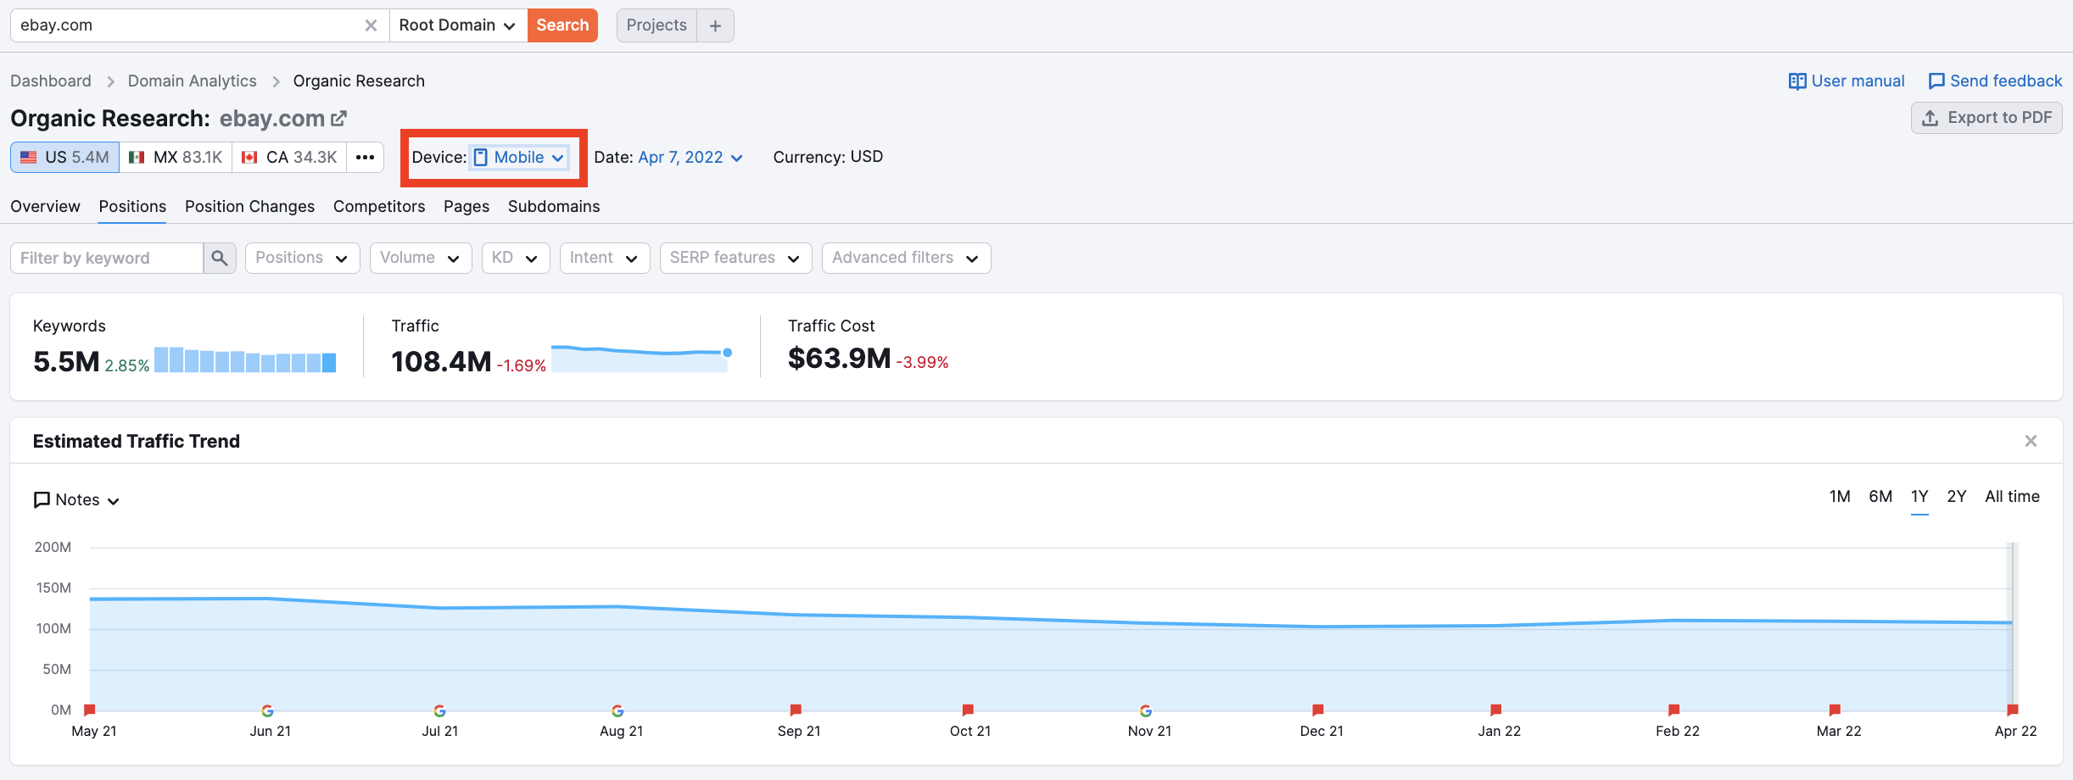The width and height of the screenshot is (2073, 780).
Task: Expand the Volume filter
Action: [x=421, y=258]
